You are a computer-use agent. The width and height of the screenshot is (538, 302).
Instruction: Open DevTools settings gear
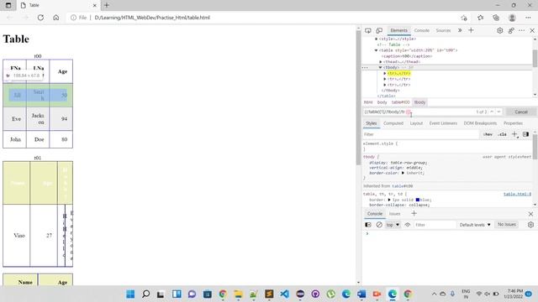click(500, 30)
